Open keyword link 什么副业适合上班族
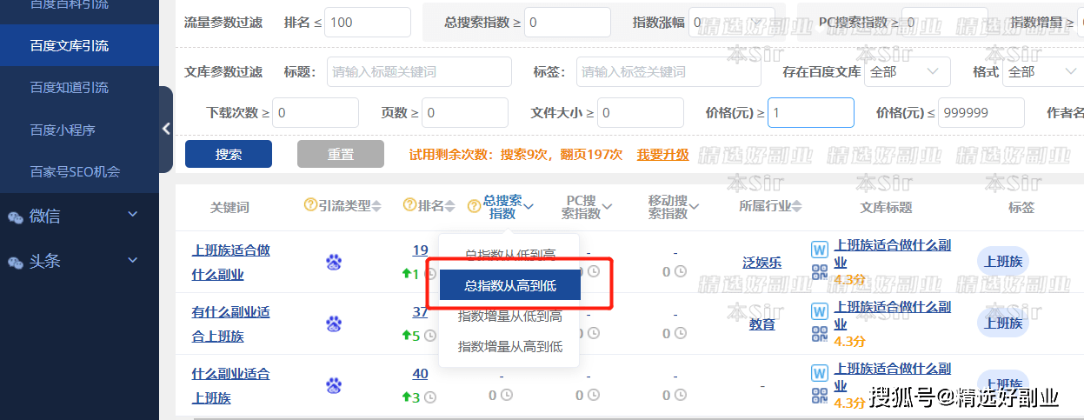Image resolution: width=1084 pixels, height=420 pixels. (x=231, y=385)
